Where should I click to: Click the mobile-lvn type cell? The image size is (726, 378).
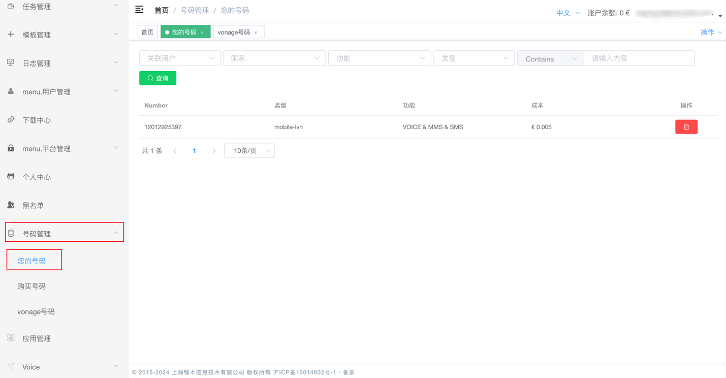[x=289, y=127]
